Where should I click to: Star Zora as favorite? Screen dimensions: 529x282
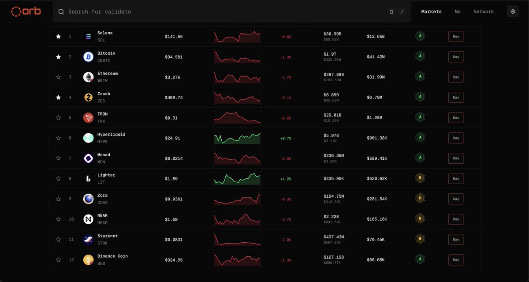click(58, 199)
